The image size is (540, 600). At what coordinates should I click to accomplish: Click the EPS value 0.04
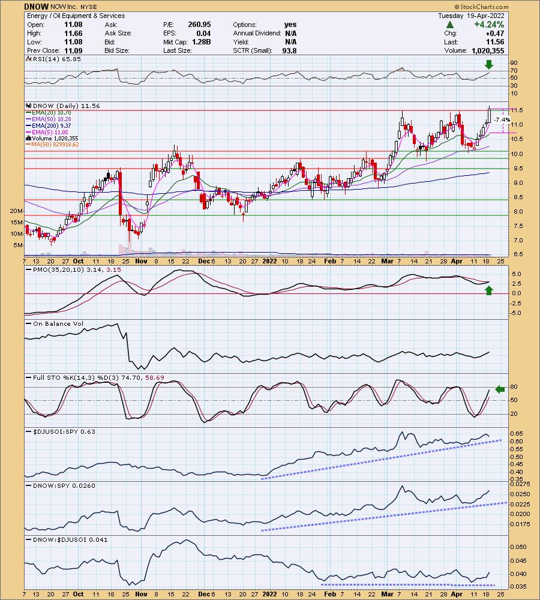203,33
